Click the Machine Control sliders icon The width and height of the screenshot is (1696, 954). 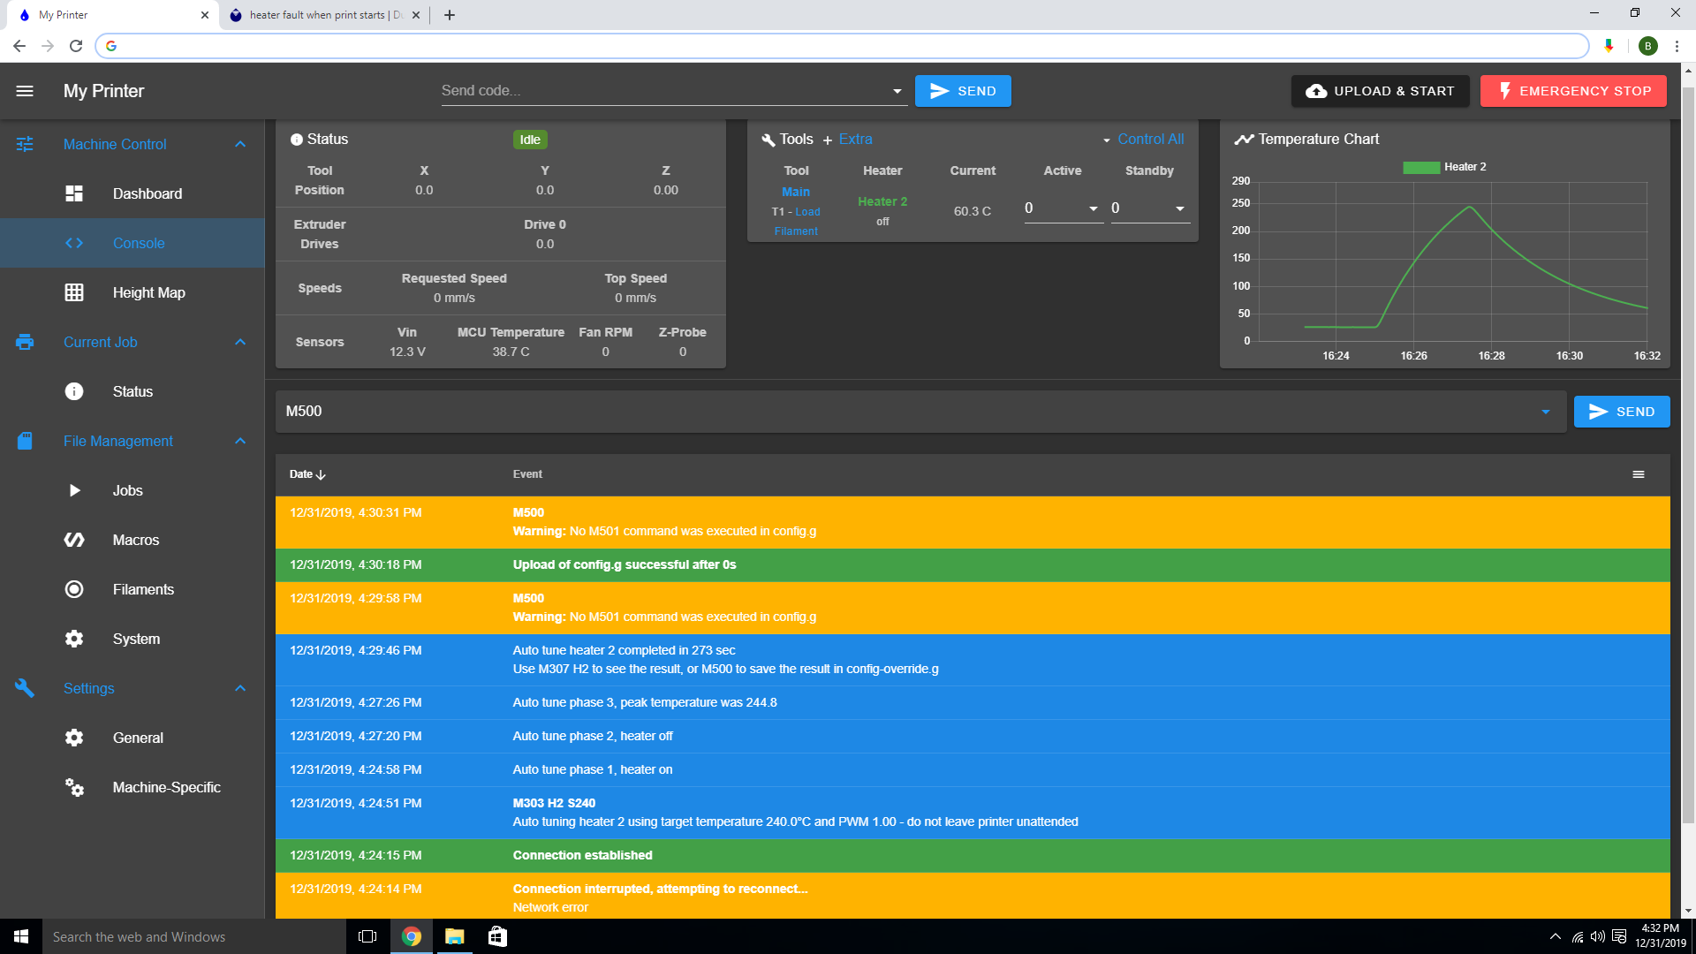point(25,144)
